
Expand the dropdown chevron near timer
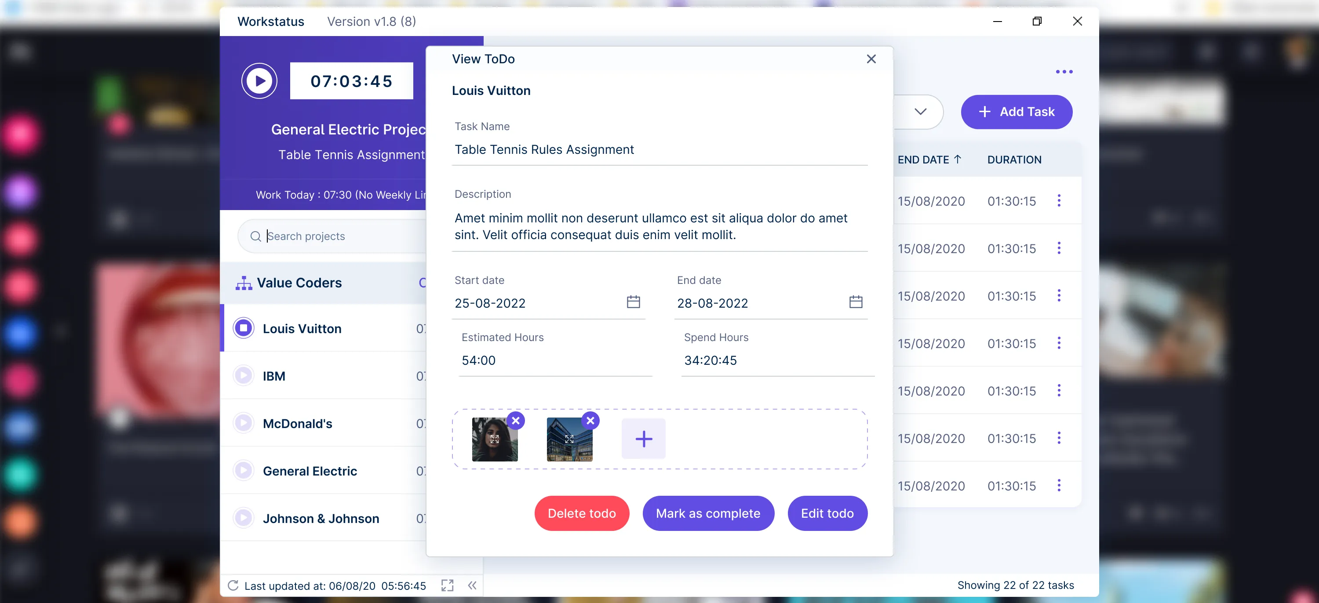coord(921,112)
